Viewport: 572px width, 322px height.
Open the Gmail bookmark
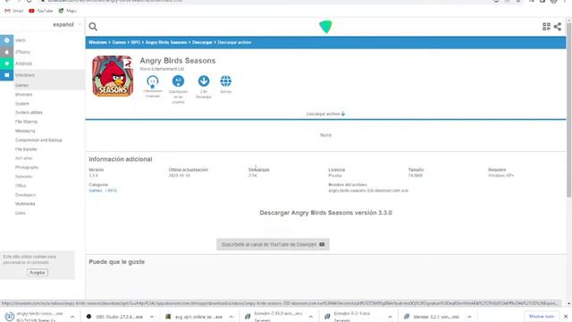[x=14, y=11]
